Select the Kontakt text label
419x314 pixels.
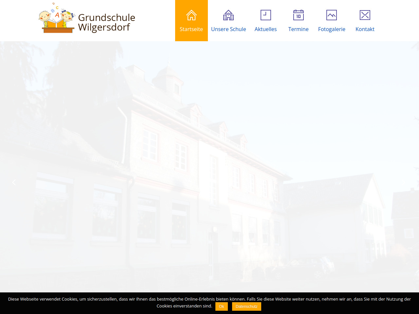[365, 29]
